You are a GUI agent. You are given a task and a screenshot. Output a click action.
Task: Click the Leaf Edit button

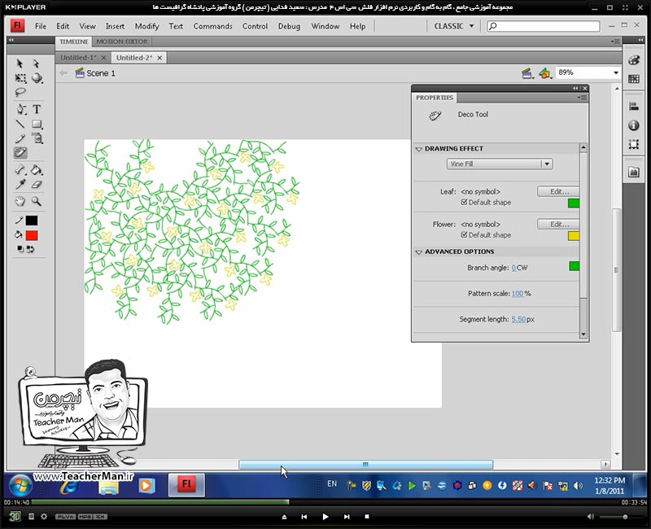coord(558,191)
